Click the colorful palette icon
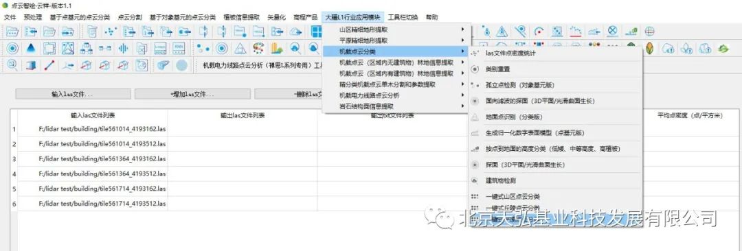 coord(258,48)
